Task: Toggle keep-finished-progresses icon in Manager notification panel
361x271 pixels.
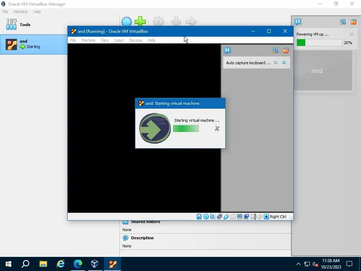Action: (x=343, y=22)
